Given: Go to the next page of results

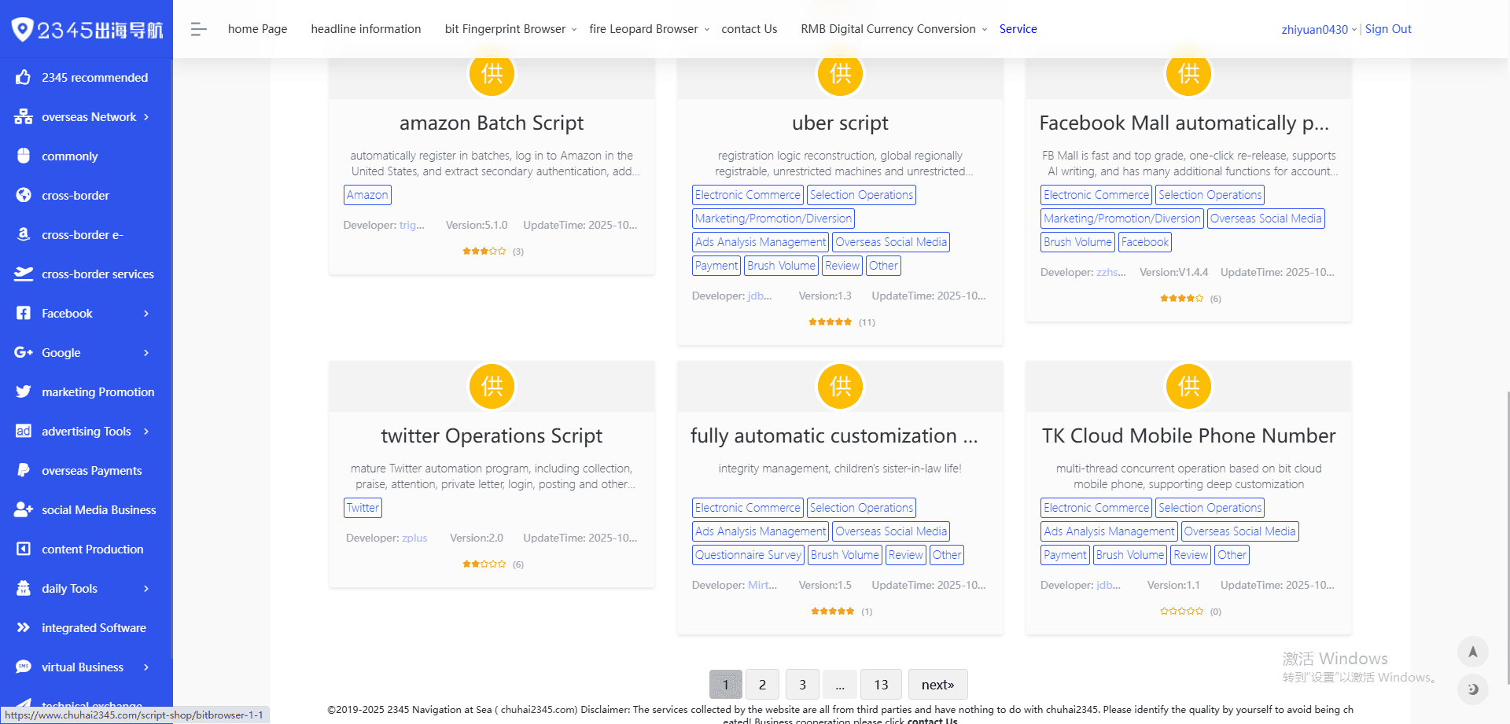Looking at the screenshot, I should [x=937, y=685].
